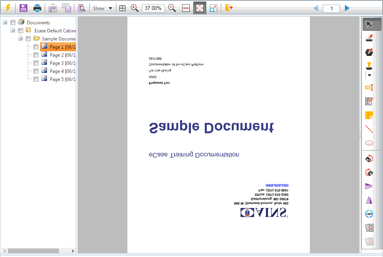Click the tree scrollbar right arrow

[73, 251]
